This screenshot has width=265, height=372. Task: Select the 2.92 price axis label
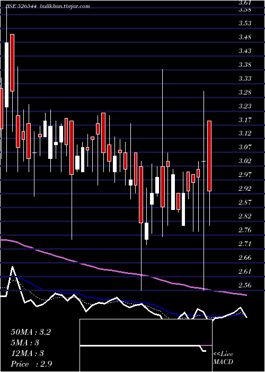pyautogui.click(x=245, y=188)
